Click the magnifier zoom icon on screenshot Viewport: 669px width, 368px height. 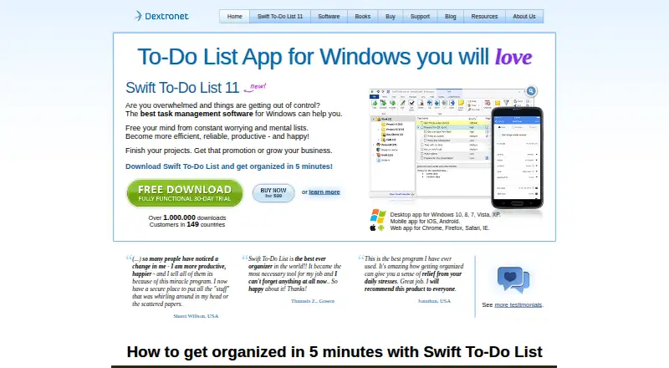point(531,91)
